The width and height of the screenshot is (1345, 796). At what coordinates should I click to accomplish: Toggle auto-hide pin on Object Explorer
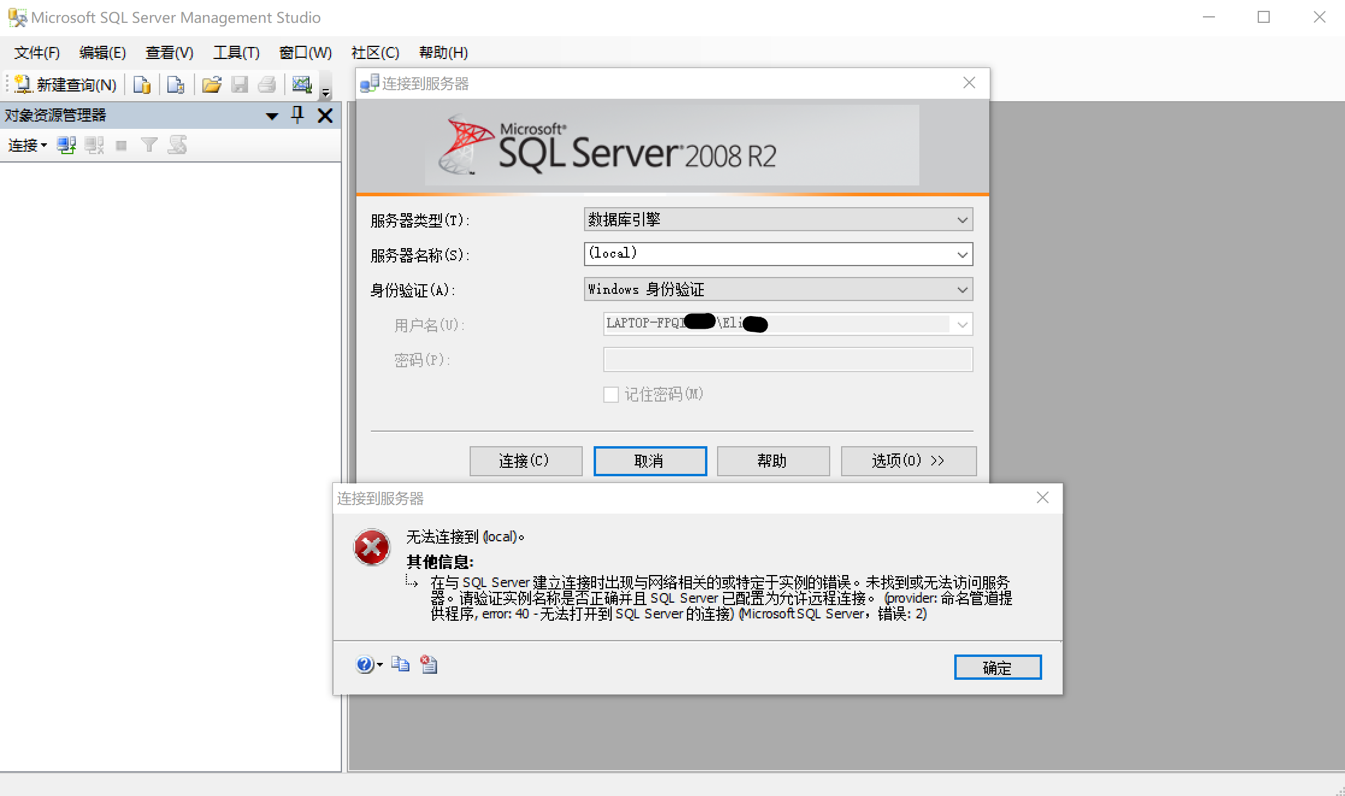[297, 115]
